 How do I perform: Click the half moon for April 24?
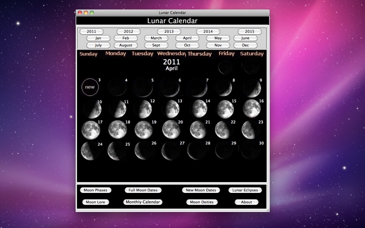[x=89, y=151]
